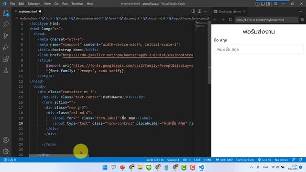This screenshot has width=306, height=172.
Task: Change indentation via Spaces: 4
Action: click(x=173, y=160)
